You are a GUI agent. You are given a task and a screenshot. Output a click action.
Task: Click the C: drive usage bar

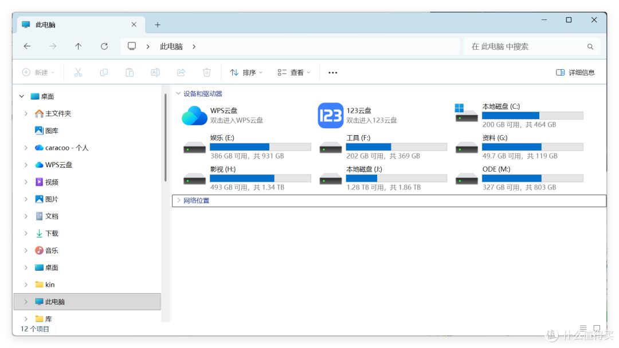[532, 116]
